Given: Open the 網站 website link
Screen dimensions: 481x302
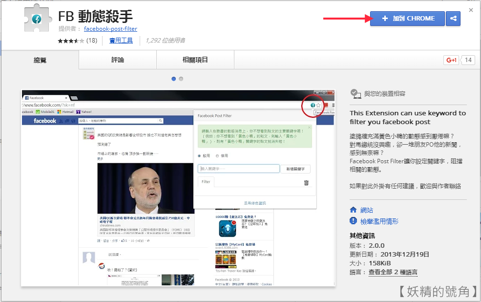Looking at the screenshot, I should [x=367, y=210].
